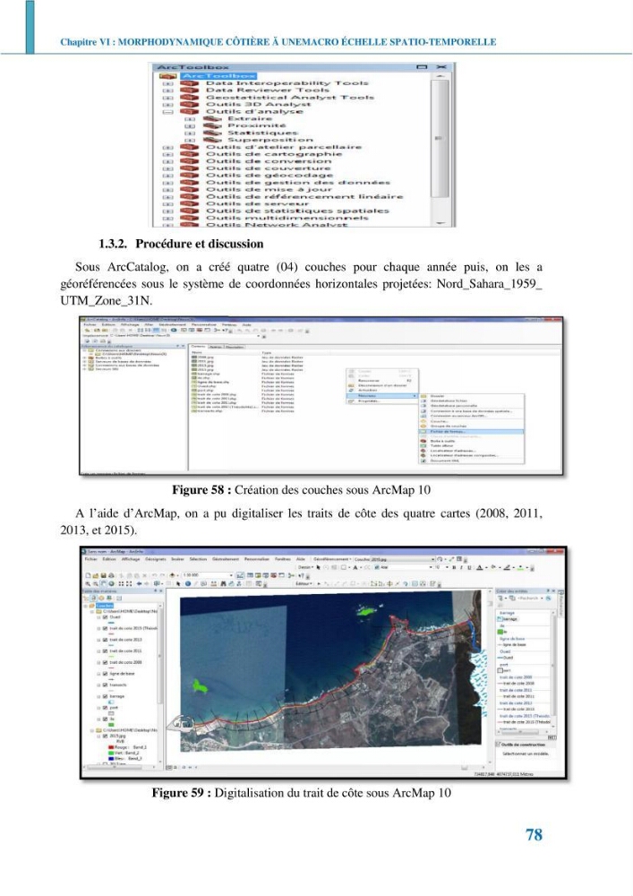Viewport: 633px width, 896px height.
Task: Uncheck the port layer checkbox
Action: [x=105, y=708]
